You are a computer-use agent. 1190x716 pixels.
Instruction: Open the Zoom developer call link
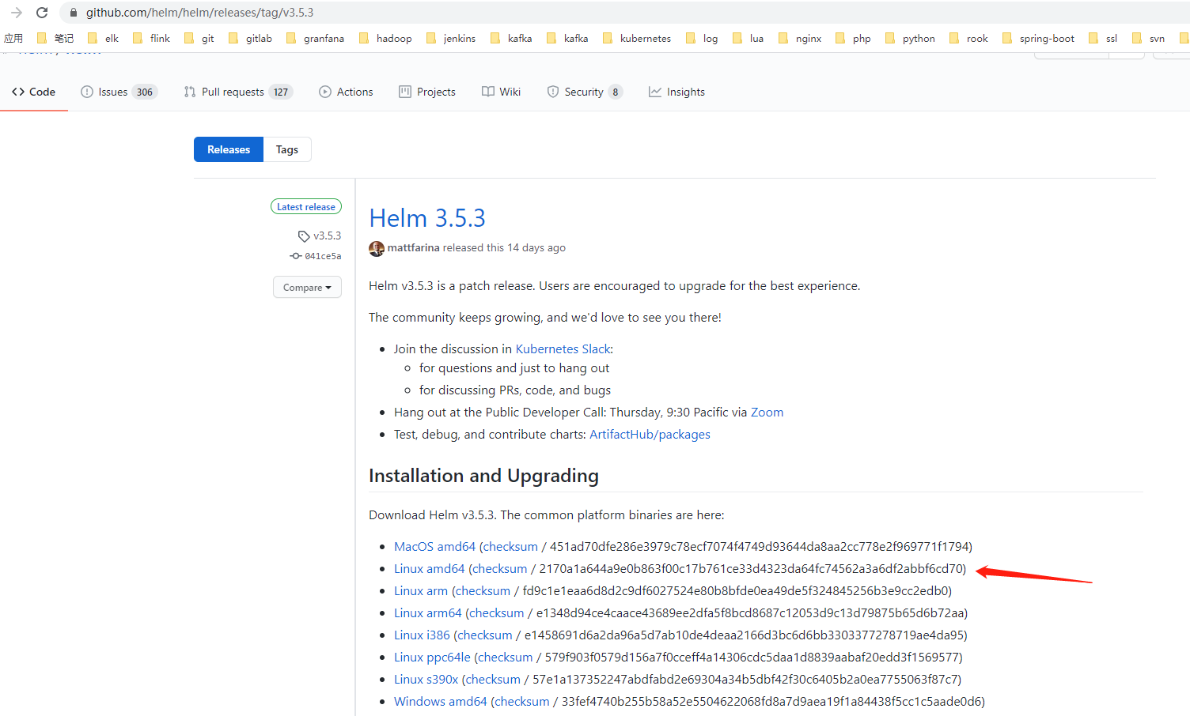767,412
